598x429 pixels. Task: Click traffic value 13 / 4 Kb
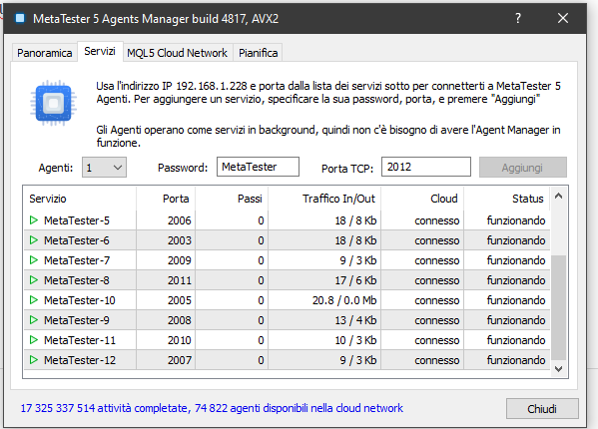(355, 320)
